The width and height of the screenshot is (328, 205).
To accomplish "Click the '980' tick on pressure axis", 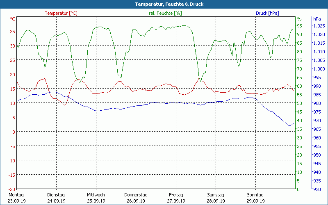I will point(317,103).
